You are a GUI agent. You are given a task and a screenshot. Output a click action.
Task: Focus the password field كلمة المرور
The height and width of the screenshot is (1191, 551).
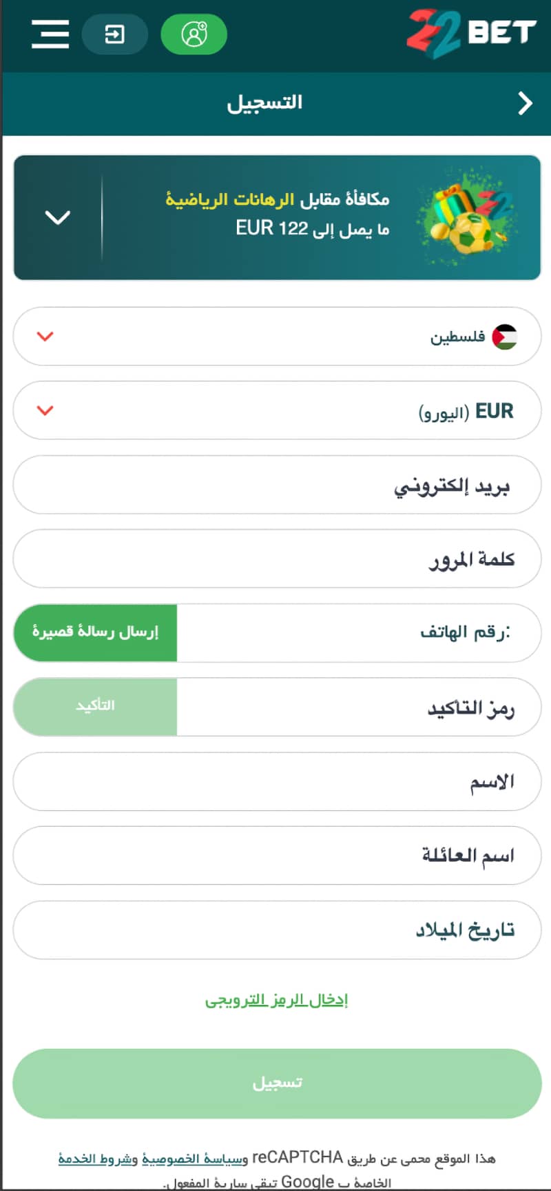275,559
